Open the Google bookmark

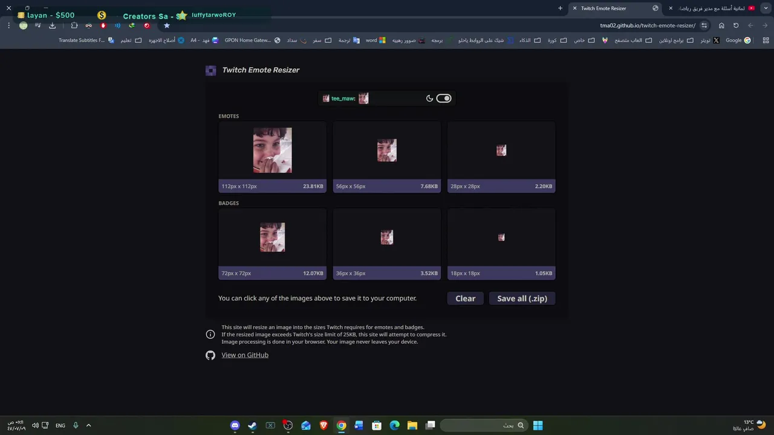[x=738, y=40]
